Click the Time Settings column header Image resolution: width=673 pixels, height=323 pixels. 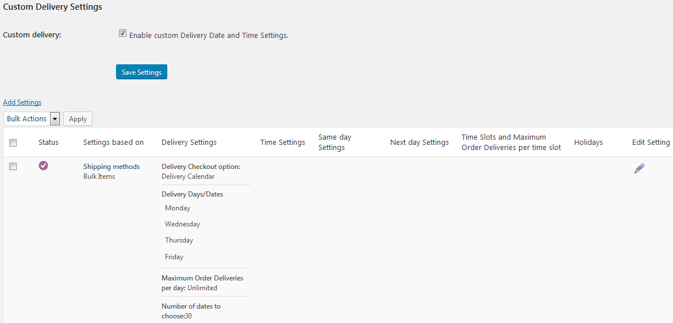[x=282, y=142]
